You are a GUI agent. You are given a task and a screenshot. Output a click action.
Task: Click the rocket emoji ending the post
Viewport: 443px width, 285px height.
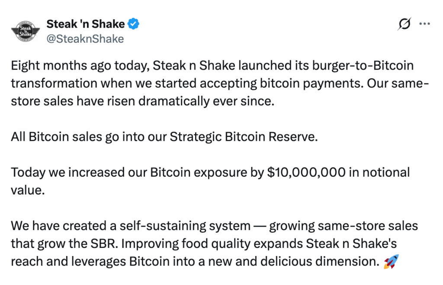391,261
